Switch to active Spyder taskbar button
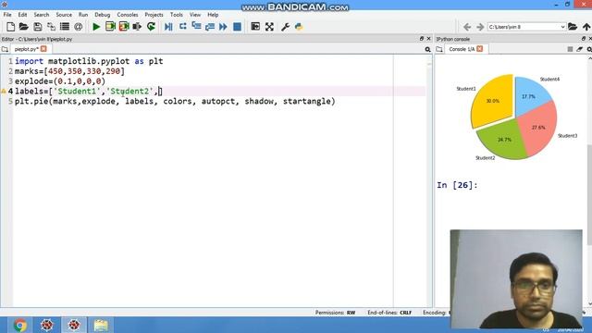The width and height of the screenshot is (592, 333). point(74,325)
